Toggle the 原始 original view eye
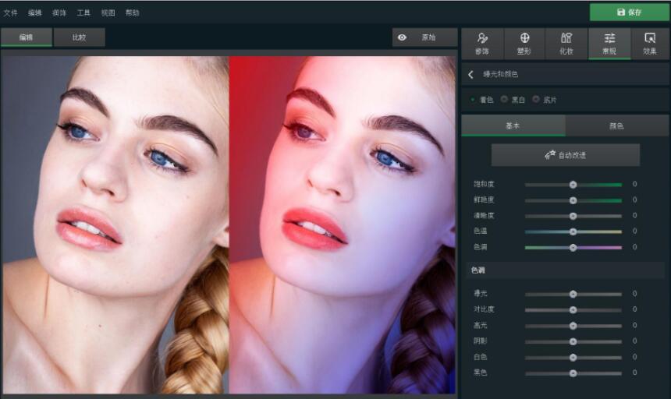The width and height of the screenshot is (671, 399). [403, 37]
